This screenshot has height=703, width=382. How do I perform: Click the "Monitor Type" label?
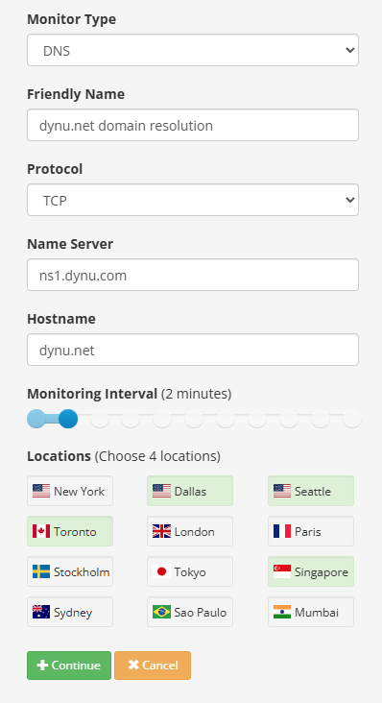coord(71,19)
